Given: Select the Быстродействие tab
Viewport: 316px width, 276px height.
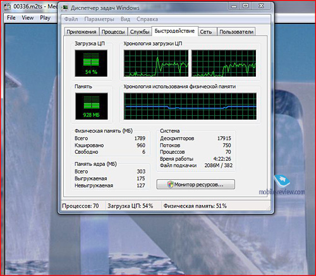Looking at the screenshot, I should tap(174, 31).
